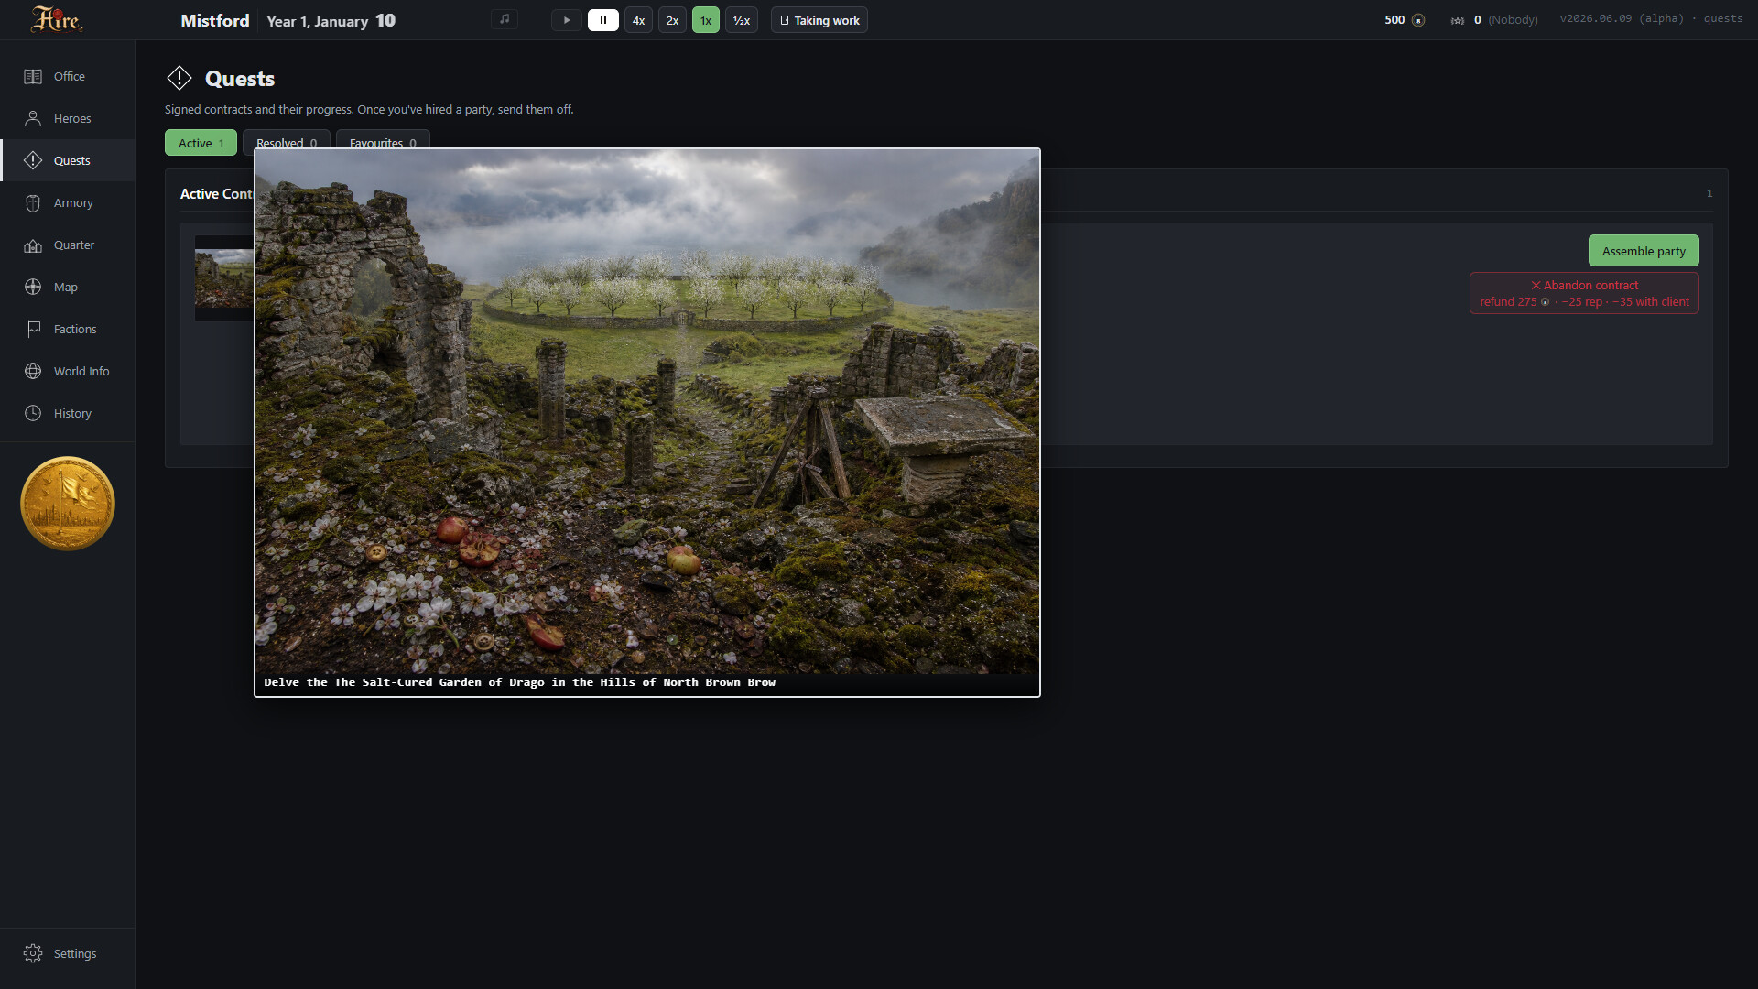Screen dimensions: 1758x989
Task: Click the reputation crown icon
Action: [x=1458, y=20]
